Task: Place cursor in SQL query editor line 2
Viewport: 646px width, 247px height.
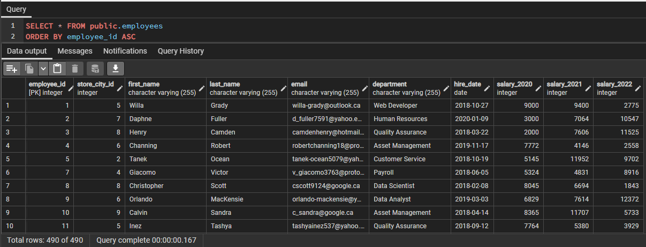Action: (x=332, y=37)
